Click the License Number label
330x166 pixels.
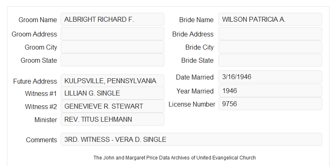(192, 105)
